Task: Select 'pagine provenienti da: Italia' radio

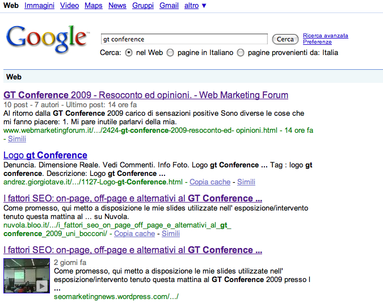Action: (241, 53)
